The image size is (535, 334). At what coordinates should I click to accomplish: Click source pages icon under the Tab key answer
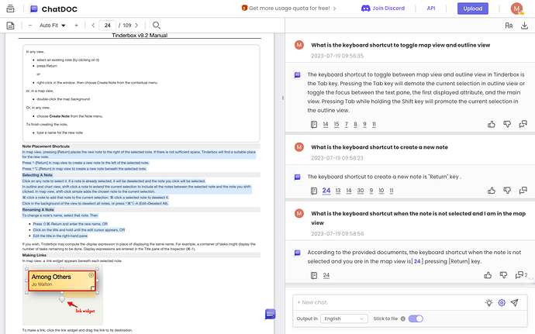click(314, 125)
